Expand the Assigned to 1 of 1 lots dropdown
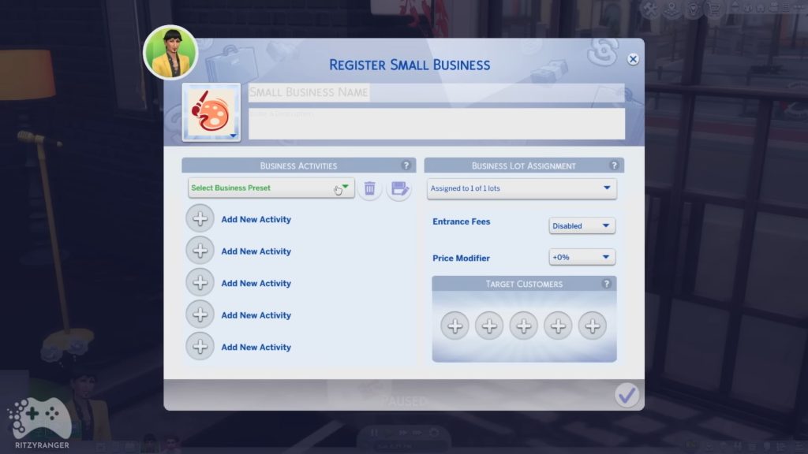Viewport: 808px width, 454px height. tap(522, 188)
